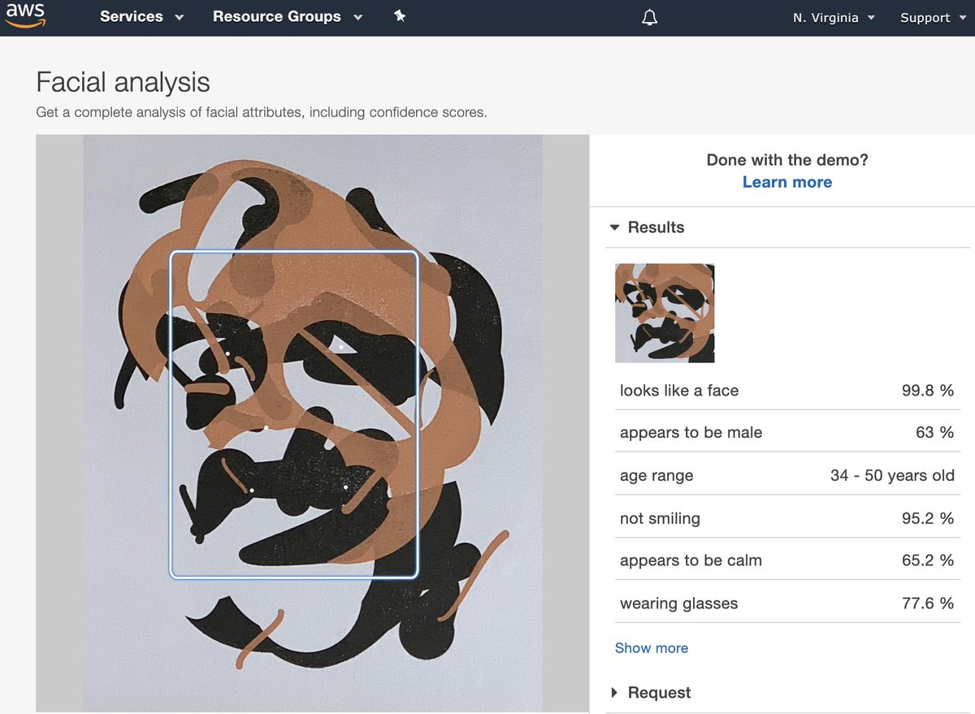
Task: Open the notifications bell icon
Action: pyautogui.click(x=649, y=17)
